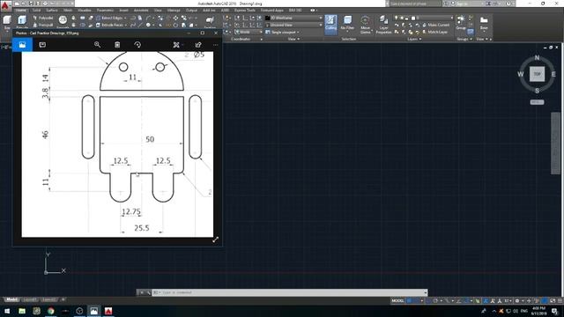Switch to the Model layout tab
Screen dimensions: 564x317
click(x=11, y=299)
